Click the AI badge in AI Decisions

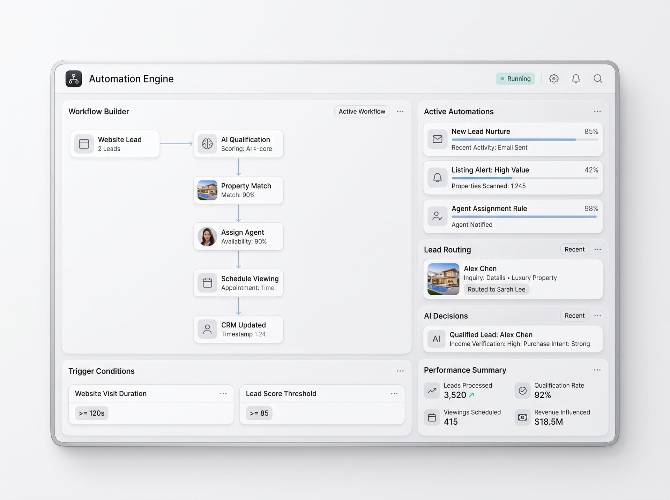tap(437, 339)
